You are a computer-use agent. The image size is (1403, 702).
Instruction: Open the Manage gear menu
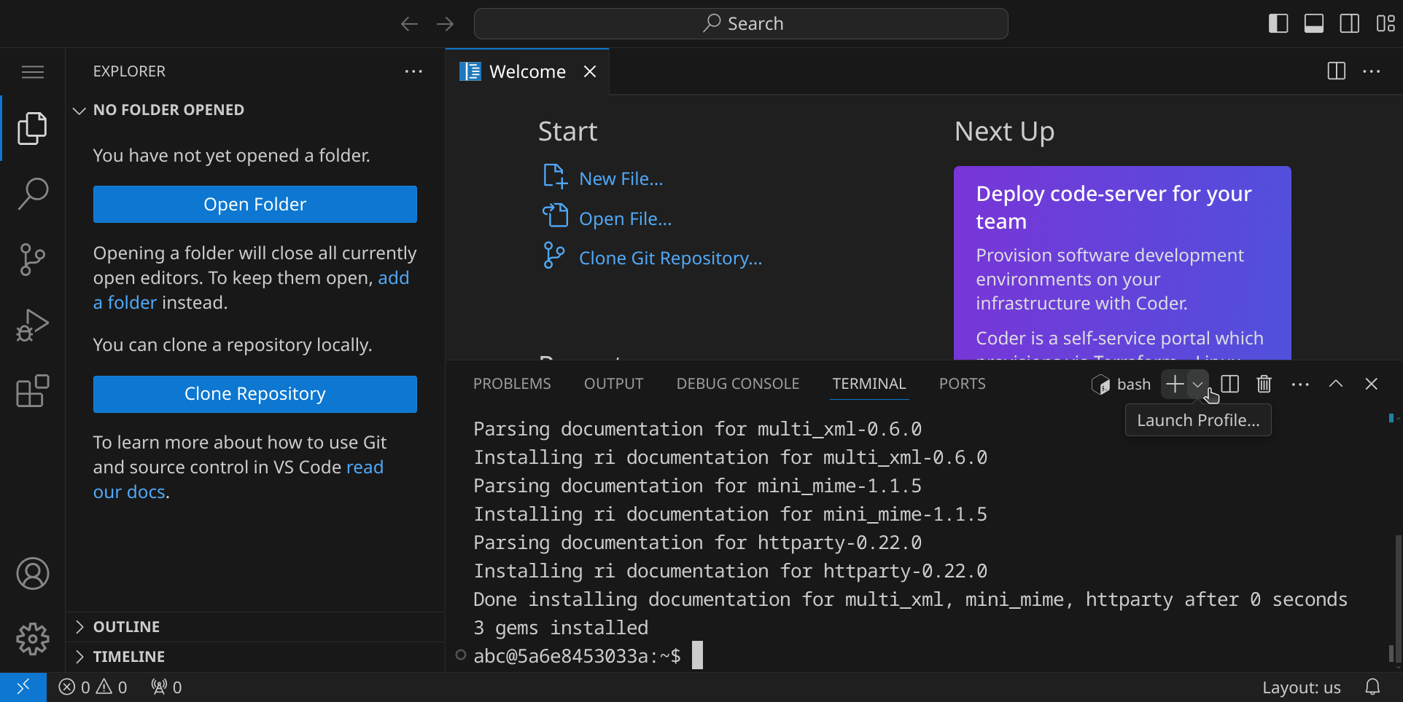pos(32,639)
